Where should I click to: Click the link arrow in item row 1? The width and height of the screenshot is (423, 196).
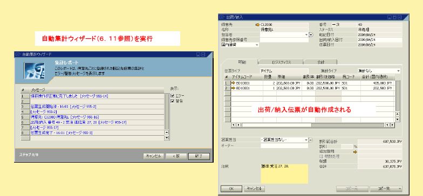pos(233,83)
